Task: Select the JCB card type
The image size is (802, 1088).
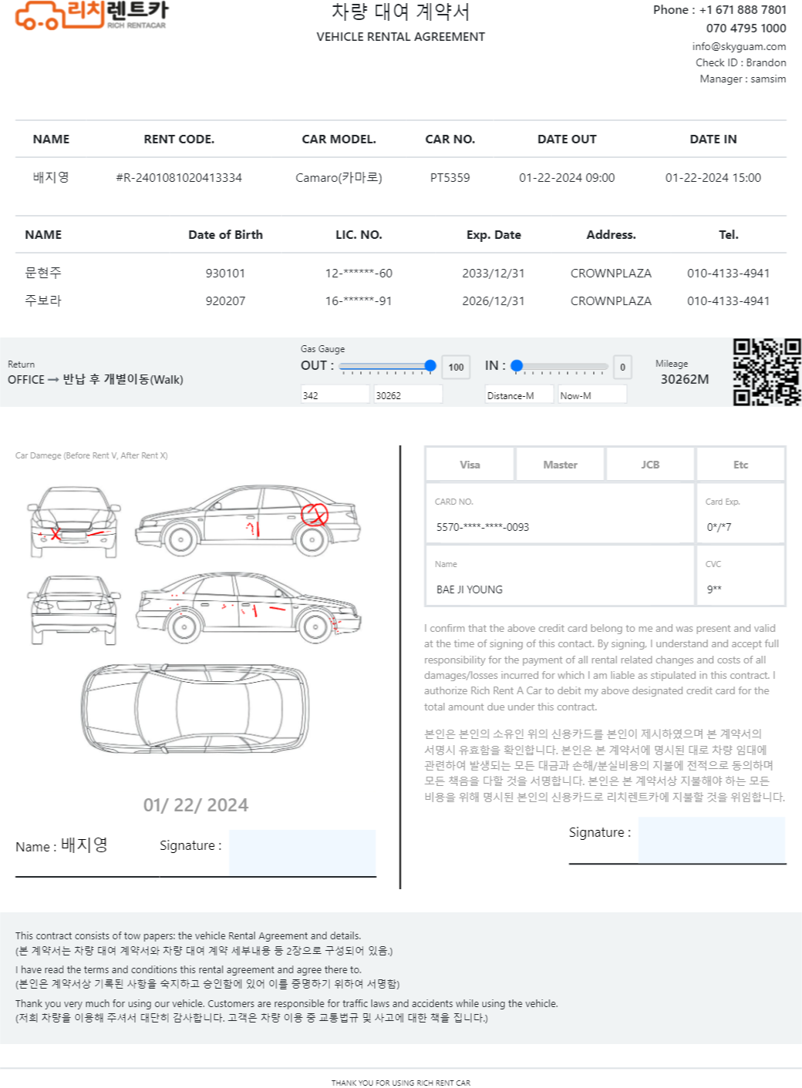Action: [650, 465]
